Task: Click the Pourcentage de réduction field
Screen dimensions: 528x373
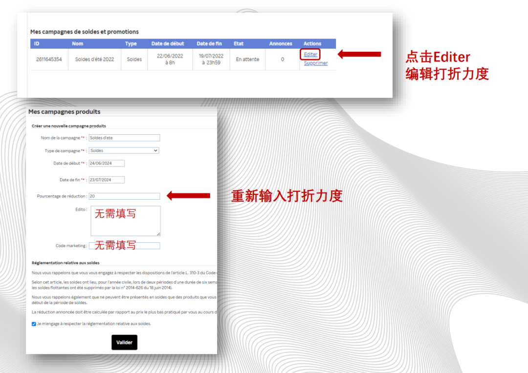Action: pyautogui.click(x=124, y=196)
